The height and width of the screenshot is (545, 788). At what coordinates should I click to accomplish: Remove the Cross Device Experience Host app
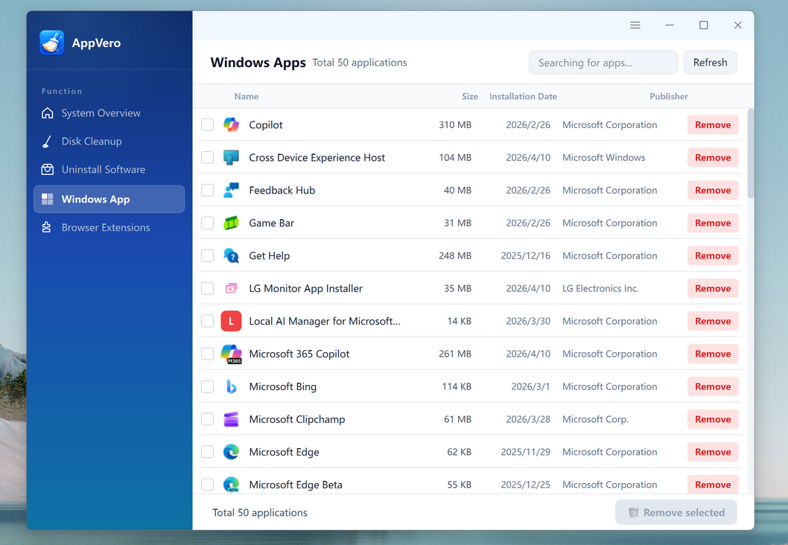point(713,158)
